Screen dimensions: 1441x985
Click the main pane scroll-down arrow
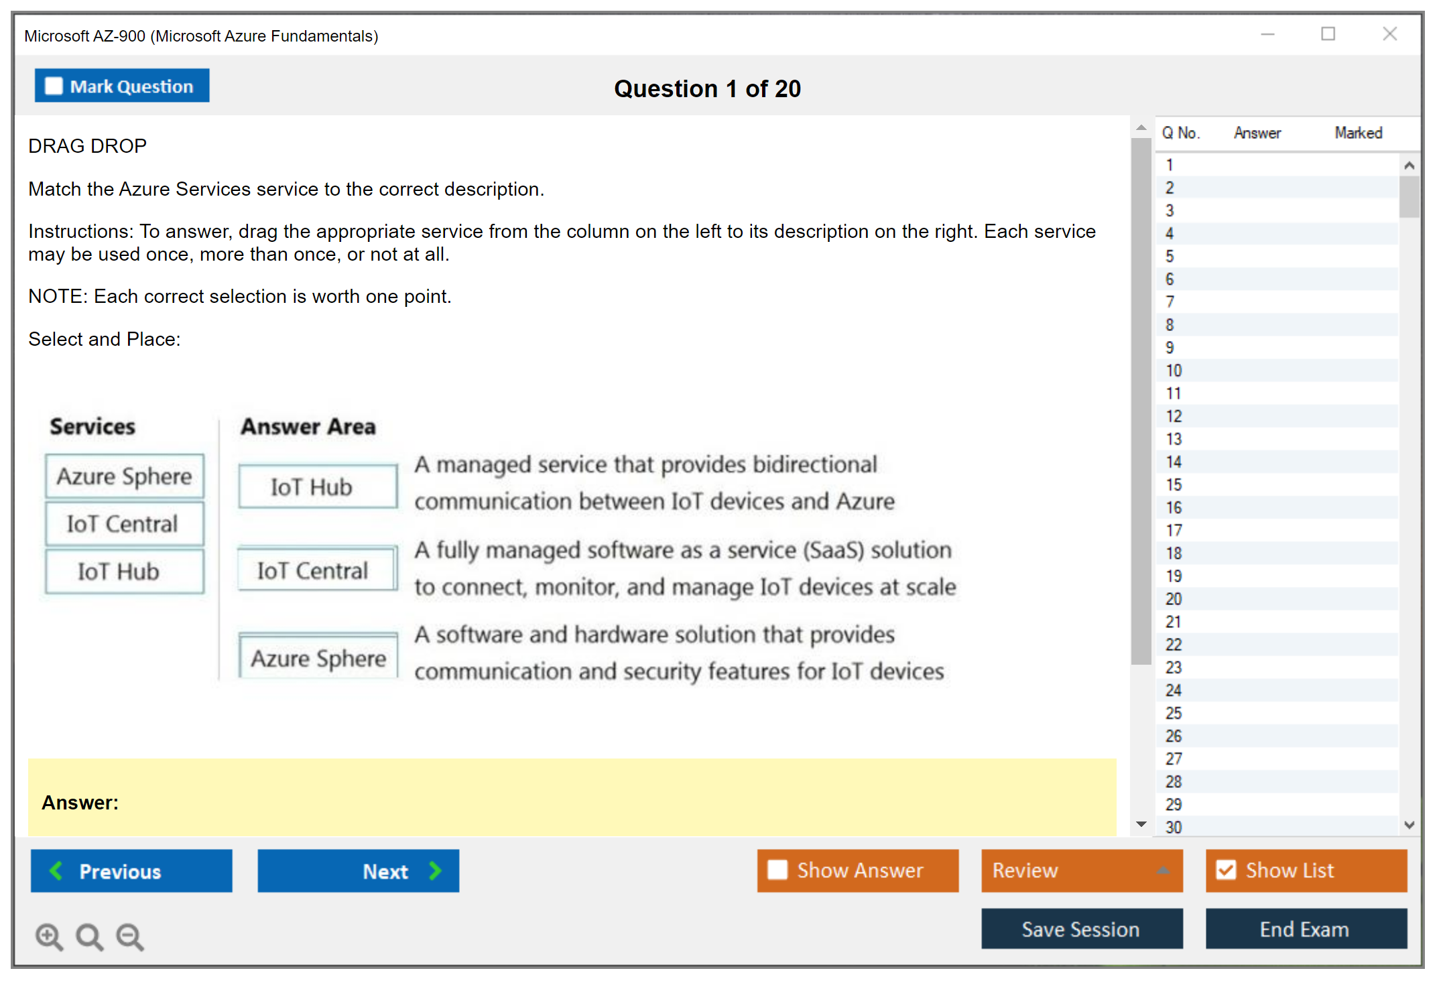tap(1141, 824)
